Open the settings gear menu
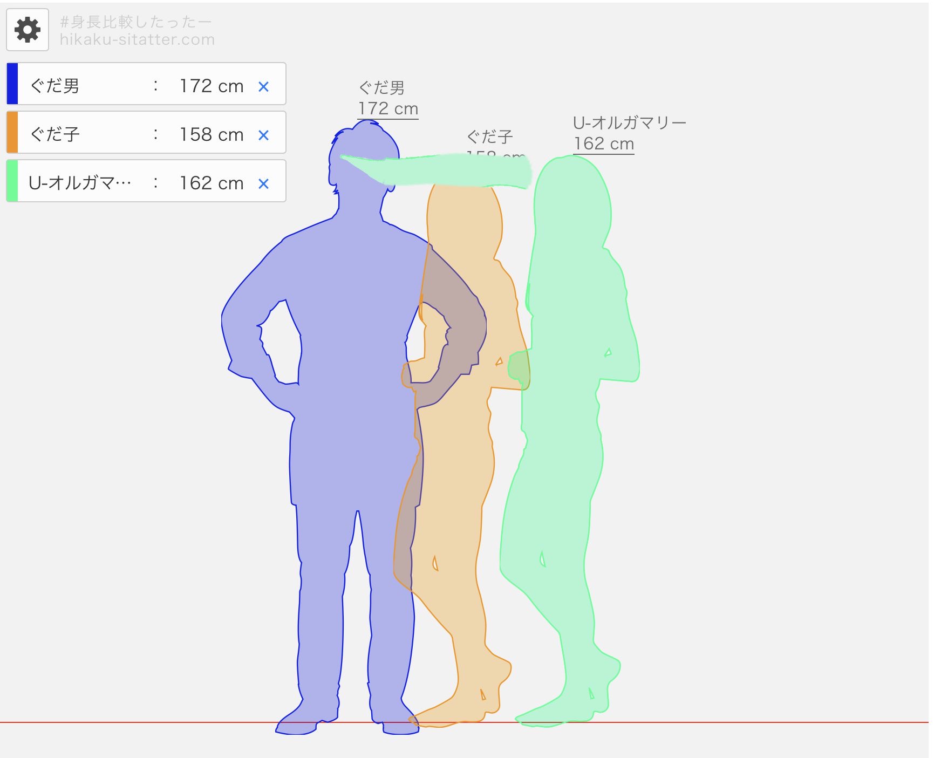This screenshot has height=758, width=934. pyautogui.click(x=28, y=30)
